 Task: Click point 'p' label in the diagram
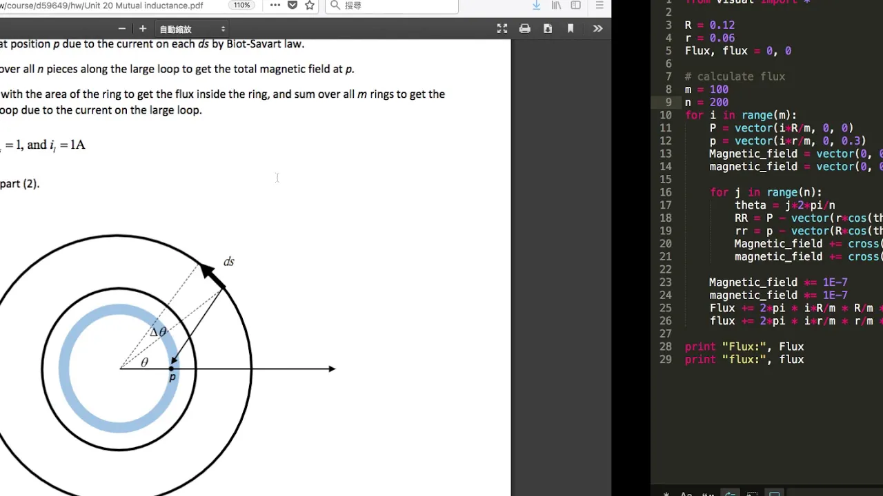tap(172, 378)
